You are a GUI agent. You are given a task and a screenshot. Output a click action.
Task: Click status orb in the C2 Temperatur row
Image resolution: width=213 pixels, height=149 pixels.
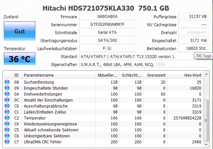(x=7, y=118)
